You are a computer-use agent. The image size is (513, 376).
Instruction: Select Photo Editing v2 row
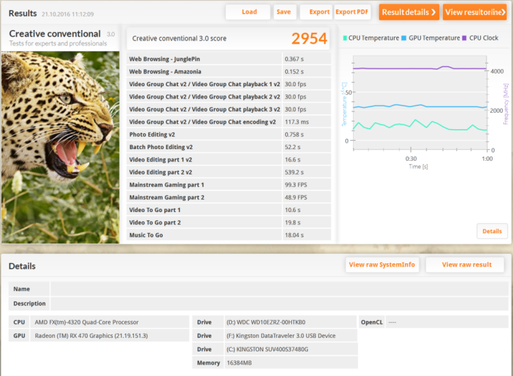(x=228, y=135)
